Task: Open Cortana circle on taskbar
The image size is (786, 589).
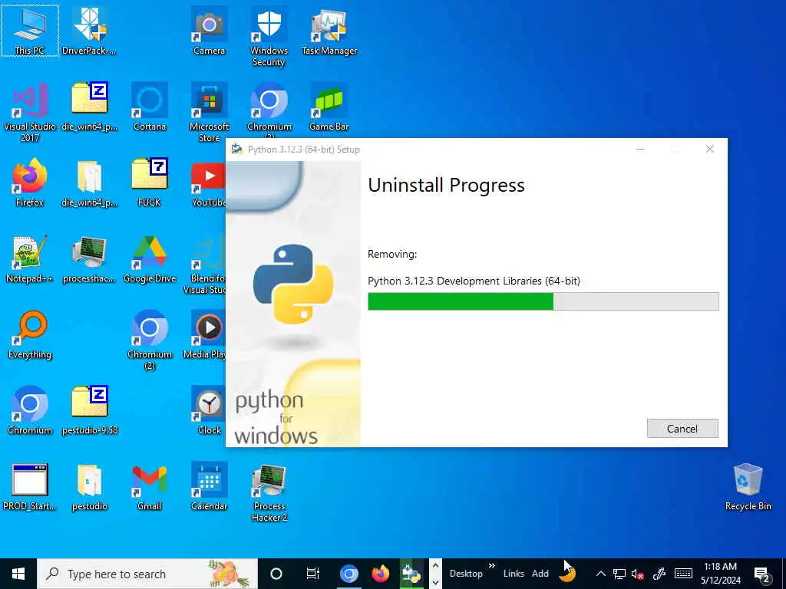Action: coord(276,574)
